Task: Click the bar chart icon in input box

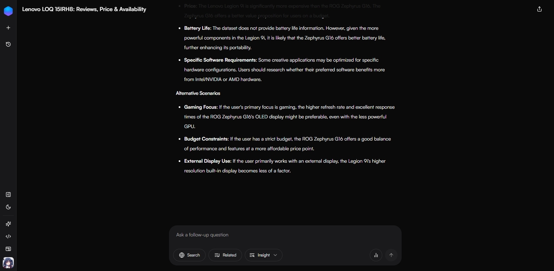Action: tap(376, 255)
